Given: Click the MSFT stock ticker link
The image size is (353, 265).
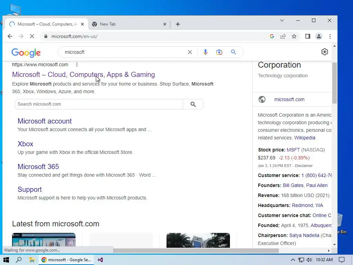Looking at the screenshot, I should 293,150.
